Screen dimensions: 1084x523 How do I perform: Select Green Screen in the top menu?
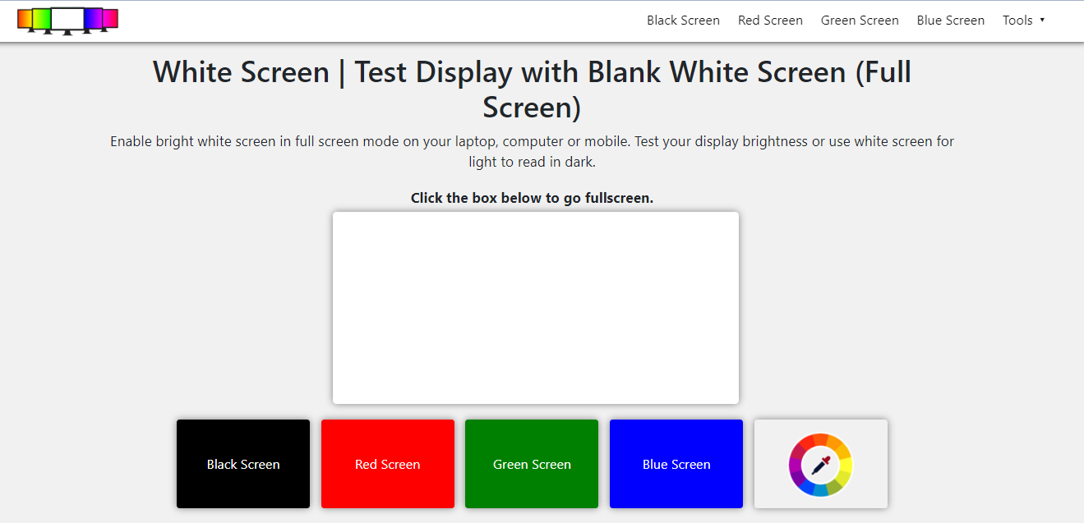(860, 20)
